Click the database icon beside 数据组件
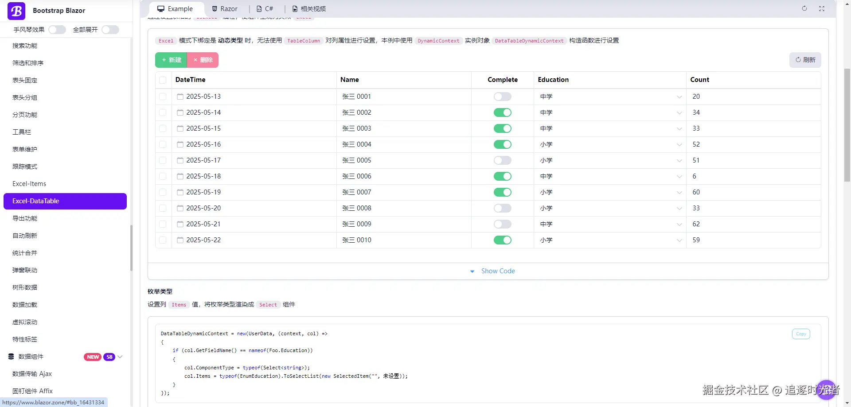 point(12,357)
